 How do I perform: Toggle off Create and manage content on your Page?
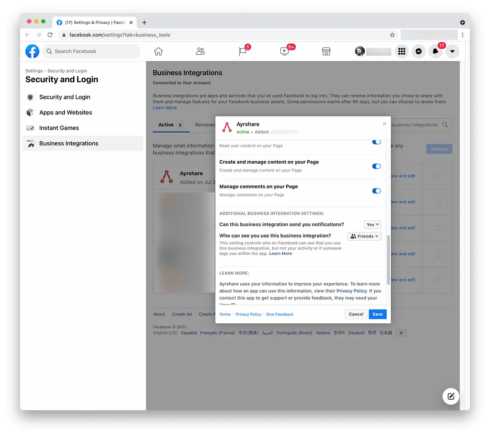coord(376,166)
